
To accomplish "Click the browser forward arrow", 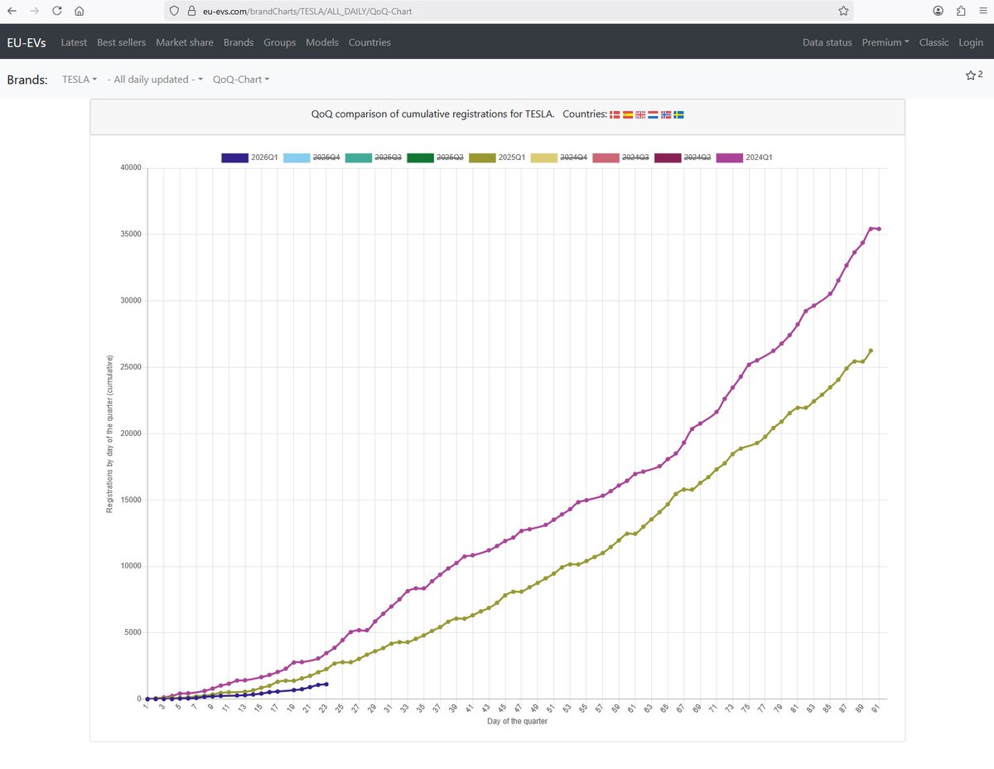I will (34, 11).
